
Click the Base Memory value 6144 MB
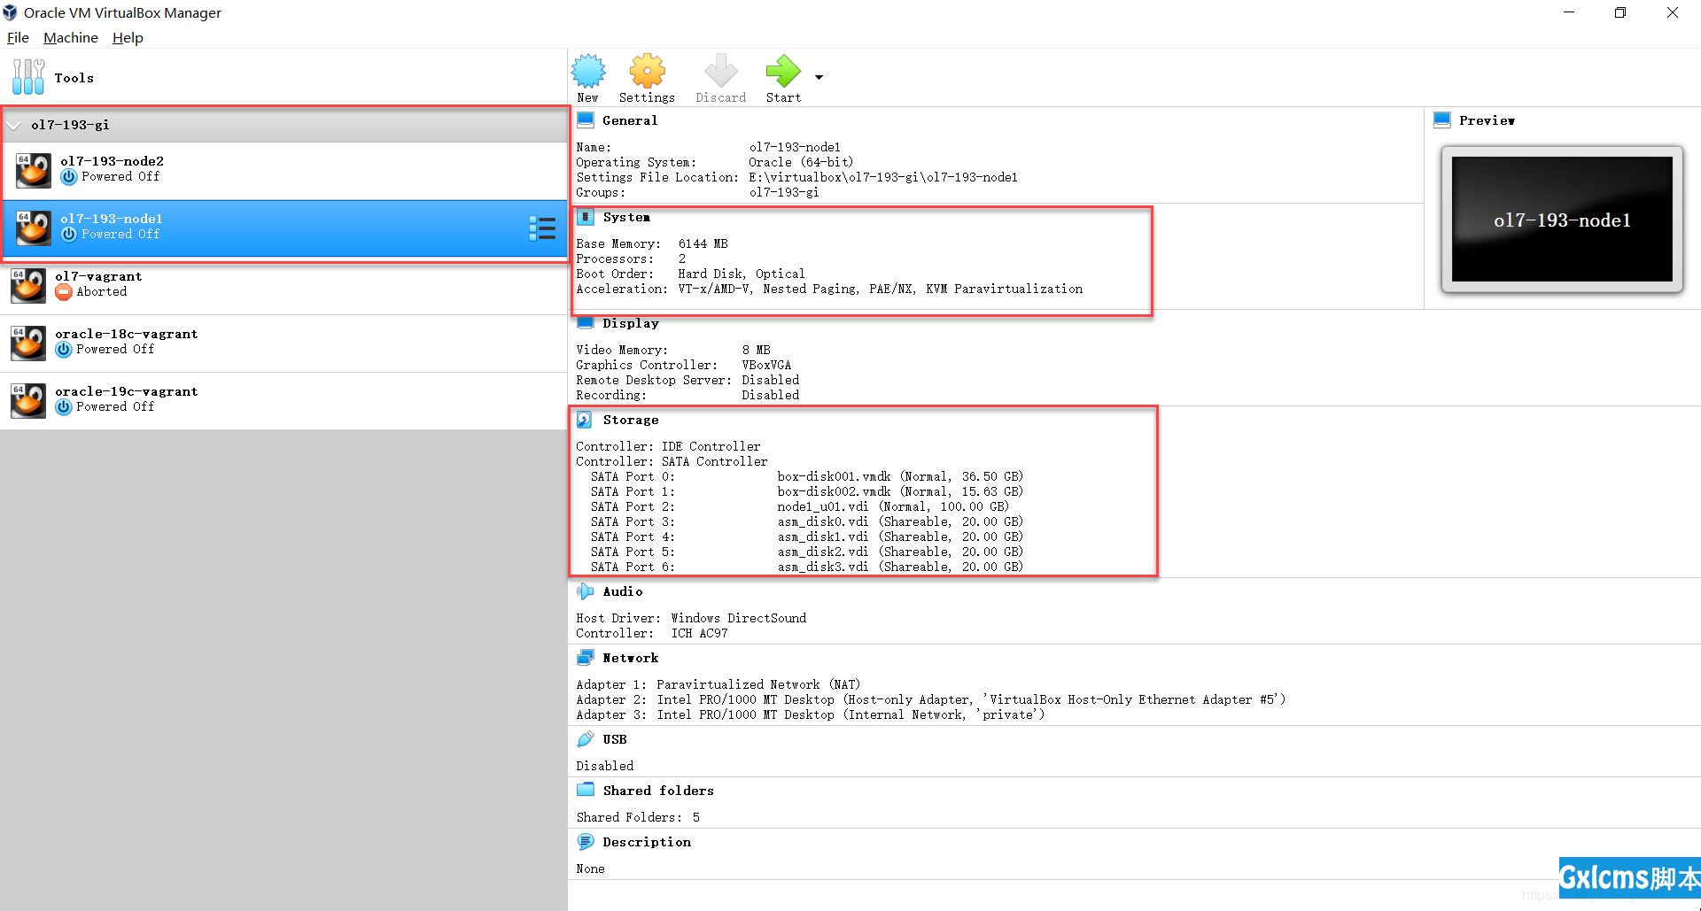tap(703, 243)
